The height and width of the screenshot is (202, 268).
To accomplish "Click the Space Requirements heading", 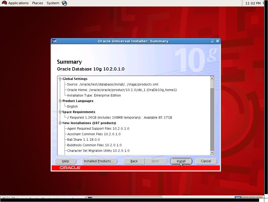I will tap(79, 112).
